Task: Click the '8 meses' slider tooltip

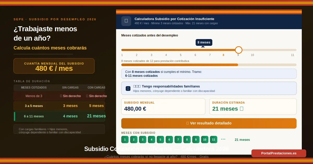Action: [204, 42]
